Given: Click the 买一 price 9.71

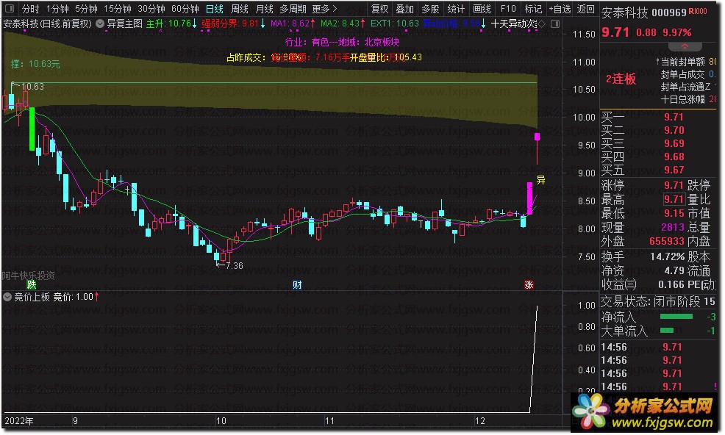Looking at the screenshot, I should [674, 117].
